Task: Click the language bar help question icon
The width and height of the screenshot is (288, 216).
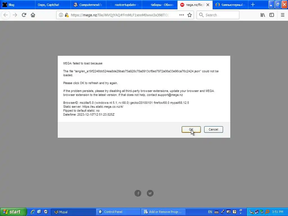Action: pos(234,212)
